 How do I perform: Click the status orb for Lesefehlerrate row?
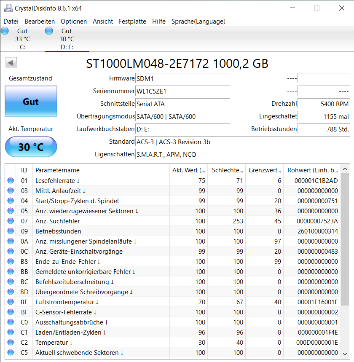pyautogui.click(x=11, y=180)
